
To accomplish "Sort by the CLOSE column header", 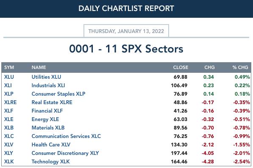I will (181, 67).
